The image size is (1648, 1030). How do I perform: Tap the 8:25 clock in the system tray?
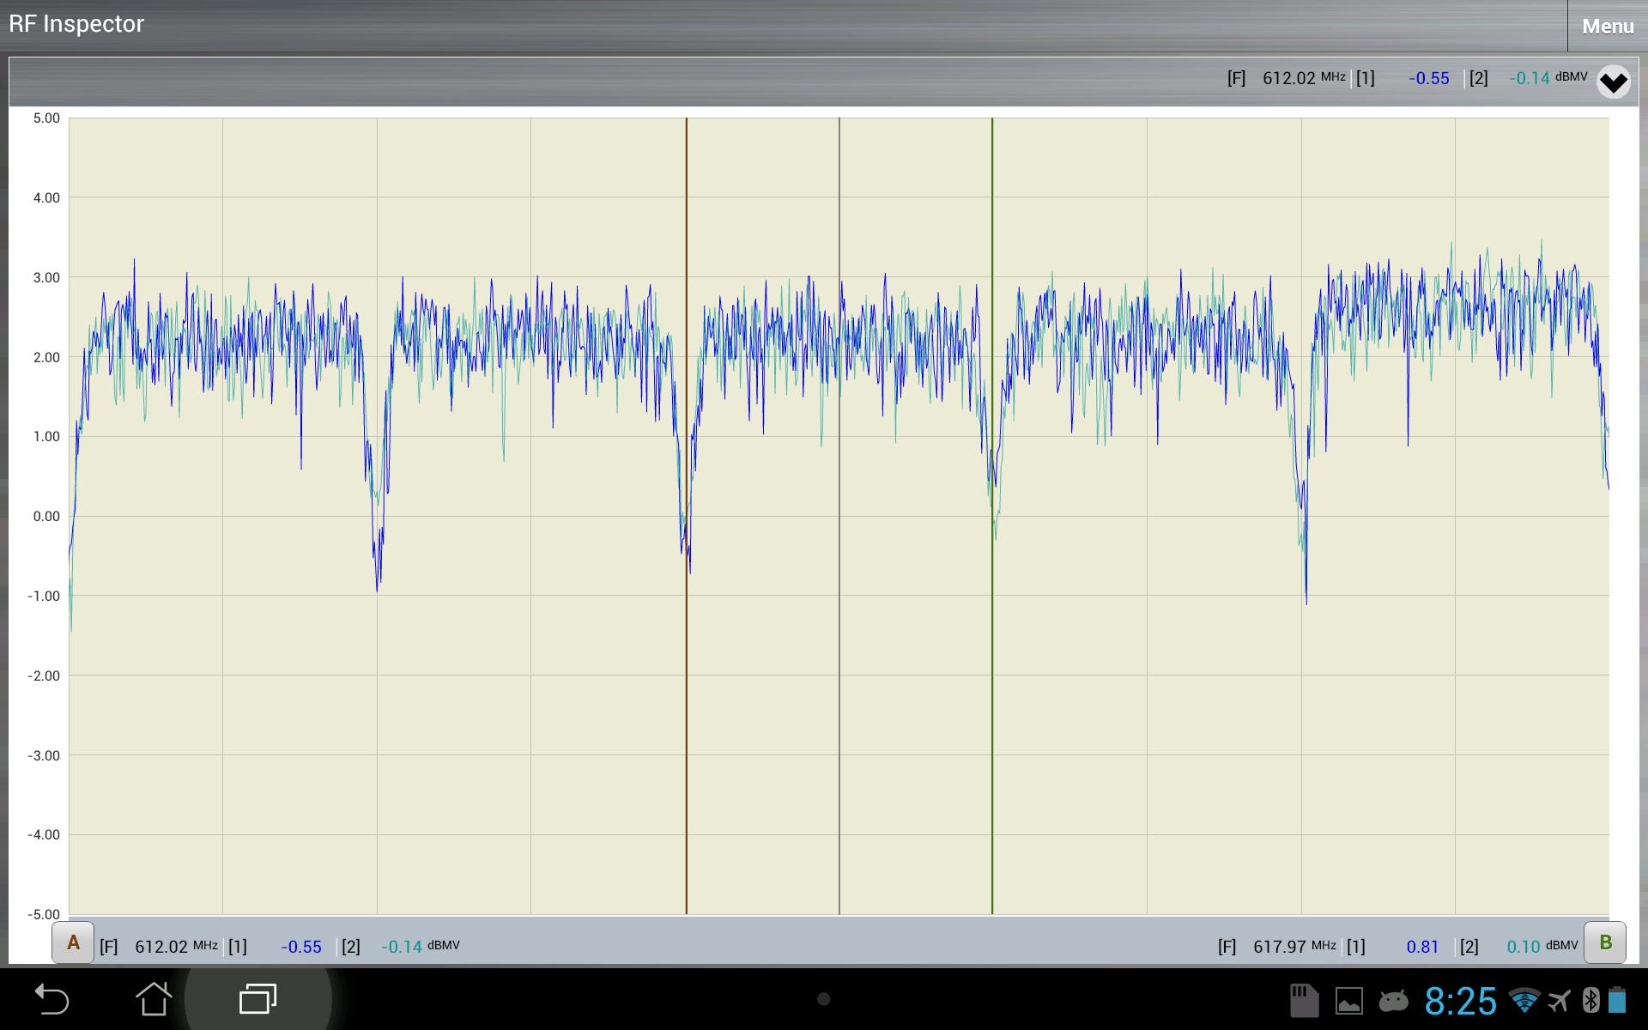(x=1461, y=1000)
